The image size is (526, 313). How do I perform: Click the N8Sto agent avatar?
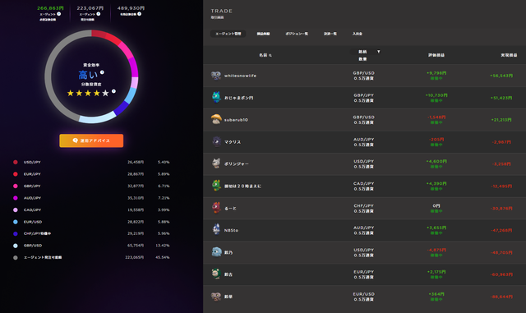click(216, 229)
